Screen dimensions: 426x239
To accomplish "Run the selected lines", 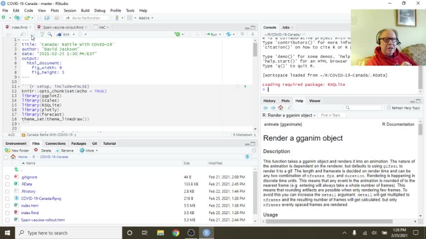I will (x=212, y=35).
